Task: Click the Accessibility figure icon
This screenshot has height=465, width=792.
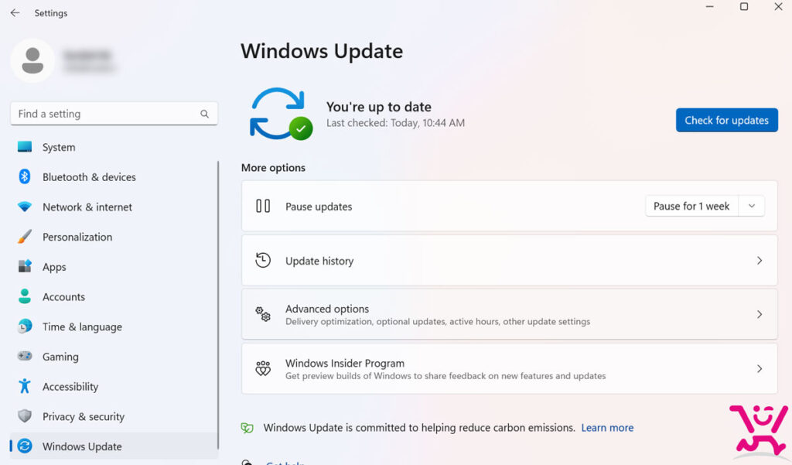Action: 24,386
